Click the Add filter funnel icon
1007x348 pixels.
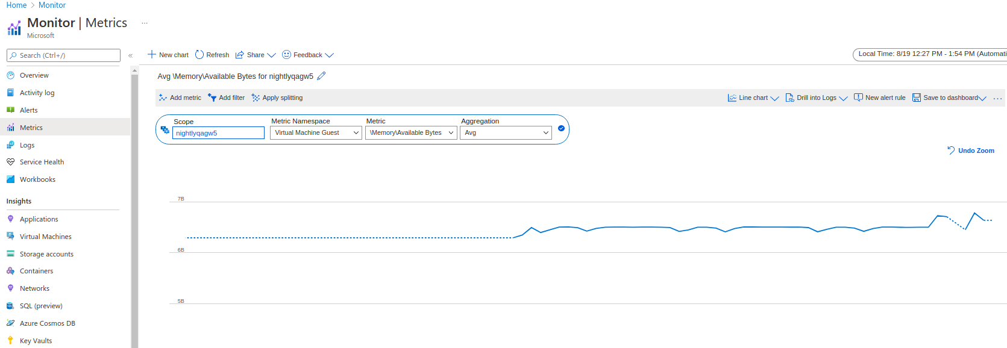212,98
